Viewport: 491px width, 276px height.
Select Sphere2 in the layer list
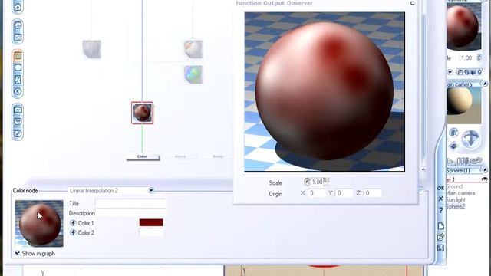point(456,206)
